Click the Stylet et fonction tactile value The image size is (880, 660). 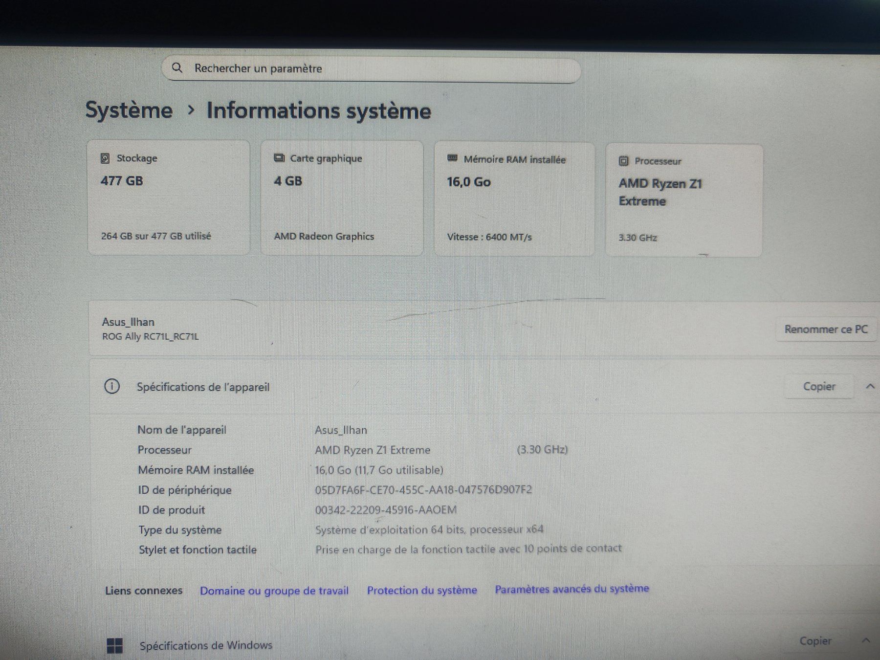point(468,549)
